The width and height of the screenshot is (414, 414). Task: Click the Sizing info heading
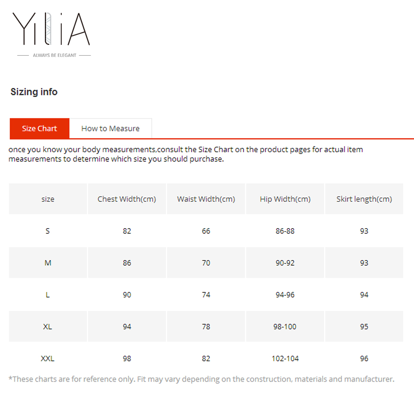pos(34,92)
